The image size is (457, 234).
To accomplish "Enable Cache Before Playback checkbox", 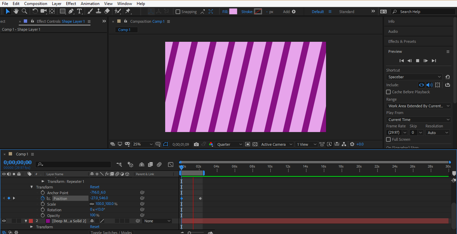I will point(388,92).
